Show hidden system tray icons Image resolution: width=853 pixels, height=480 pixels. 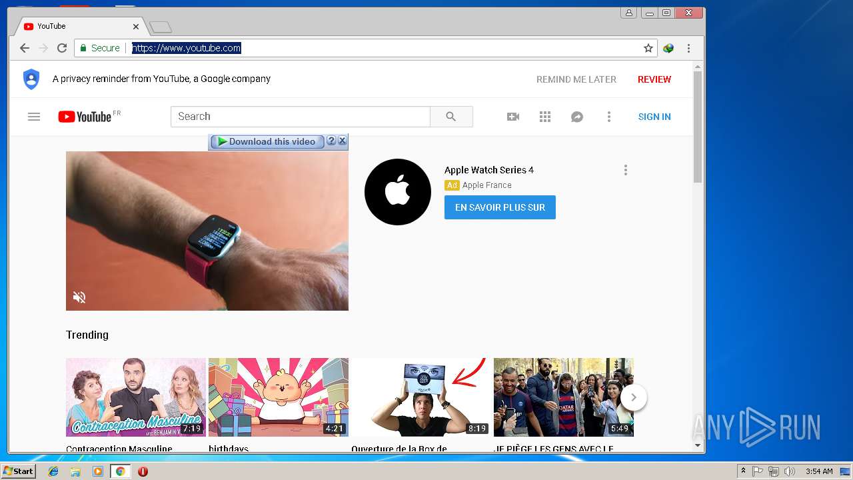tap(744, 471)
